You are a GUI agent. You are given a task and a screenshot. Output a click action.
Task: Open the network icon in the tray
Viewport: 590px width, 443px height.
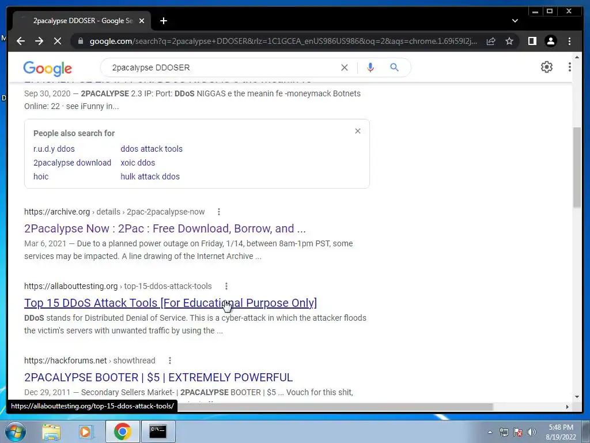(504, 432)
